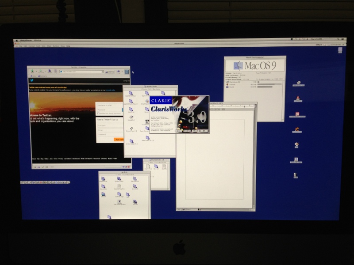Click the Email sign-up field

tap(110, 130)
